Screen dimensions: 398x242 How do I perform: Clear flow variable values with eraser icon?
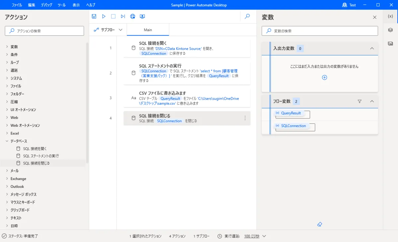click(x=319, y=224)
